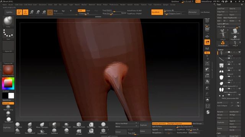Select the Move transform icon in top toolbar

(x=31, y=12)
